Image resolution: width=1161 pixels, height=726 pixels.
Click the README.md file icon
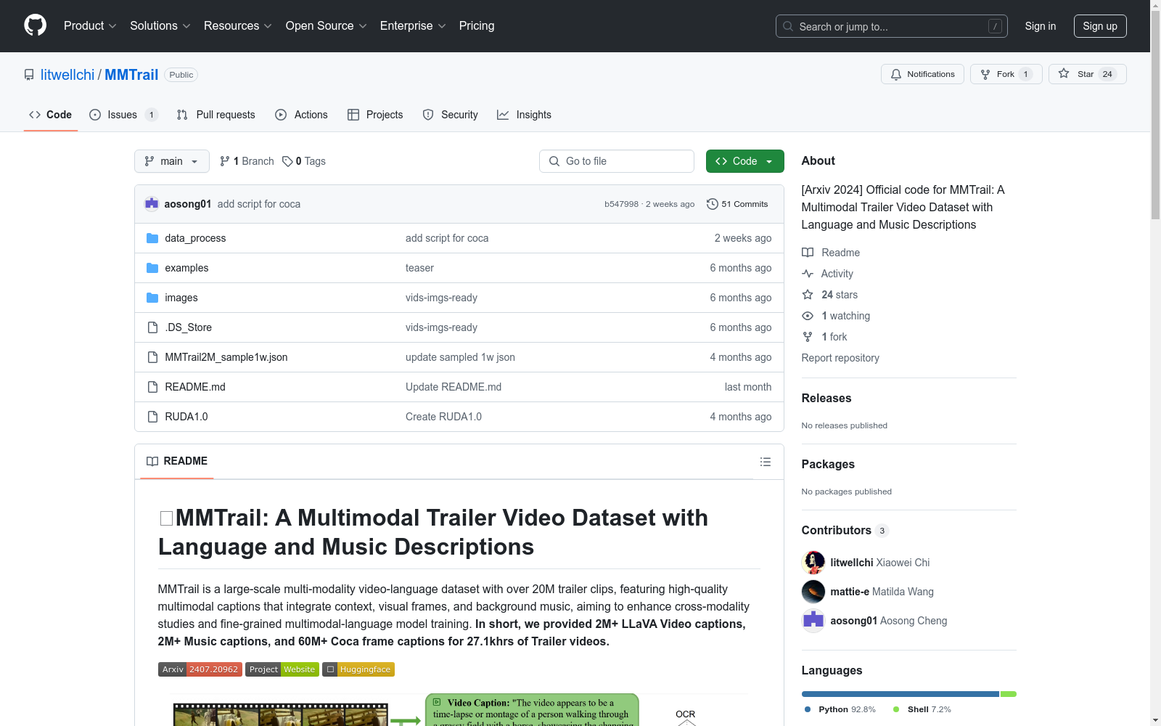coord(152,387)
